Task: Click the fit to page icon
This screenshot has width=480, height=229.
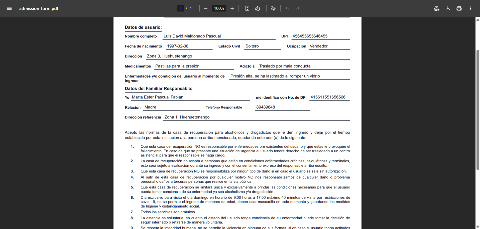Action: 247,8
